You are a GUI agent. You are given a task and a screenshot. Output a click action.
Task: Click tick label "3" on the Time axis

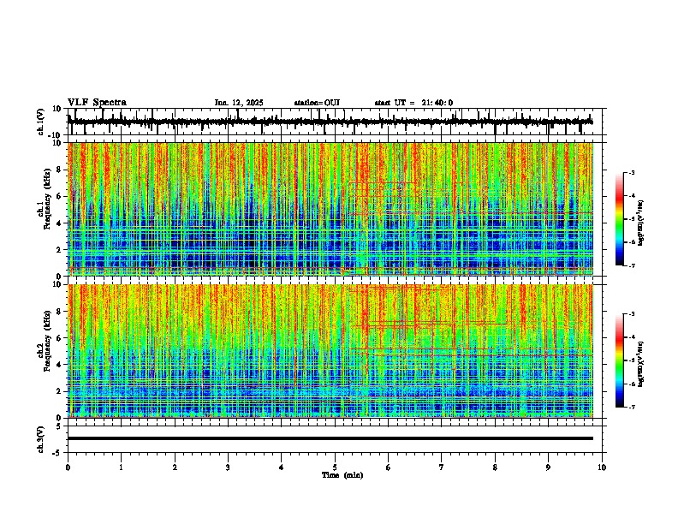pyautogui.click(x=228, y=467)
